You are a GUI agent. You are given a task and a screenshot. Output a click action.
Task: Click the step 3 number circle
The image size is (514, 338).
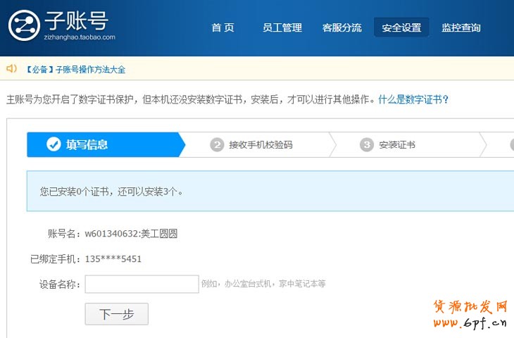tap(367, 144)
